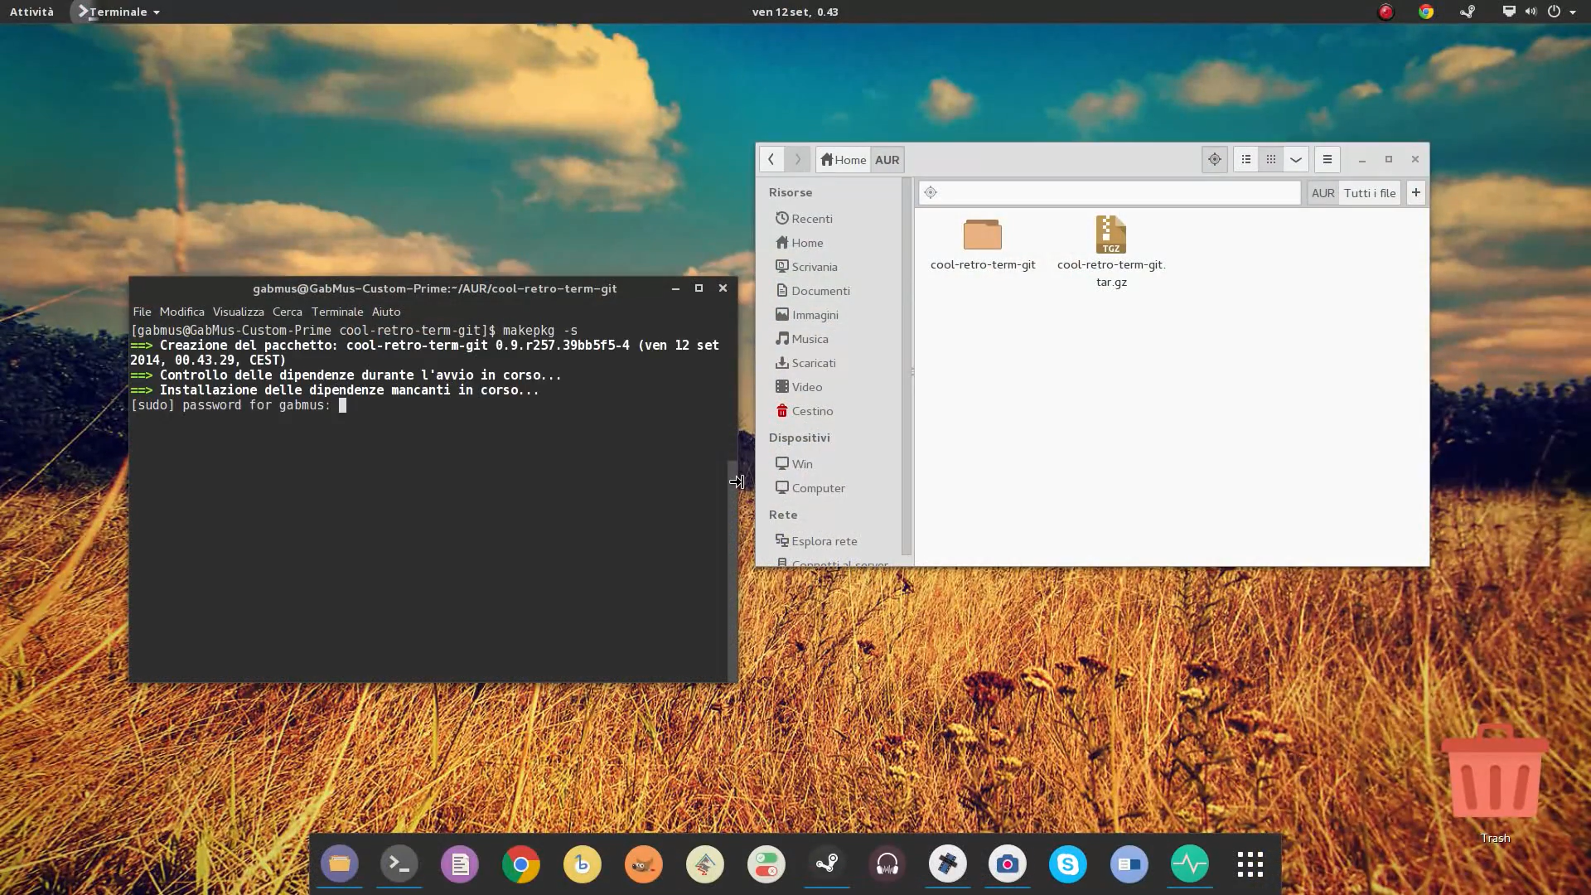Toggle location entry button in file manager
Screen dimensions: 1591x895
pyautogui.click(x=1215, y=159)
